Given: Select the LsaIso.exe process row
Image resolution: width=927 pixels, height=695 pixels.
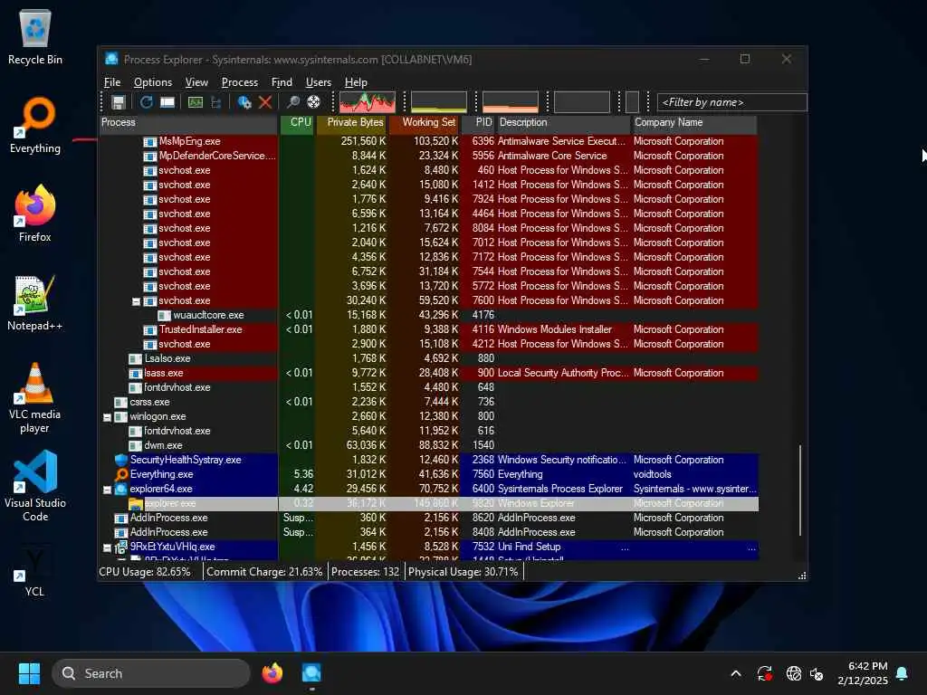Looking at the screenshot, I should [x=428, y=358].
